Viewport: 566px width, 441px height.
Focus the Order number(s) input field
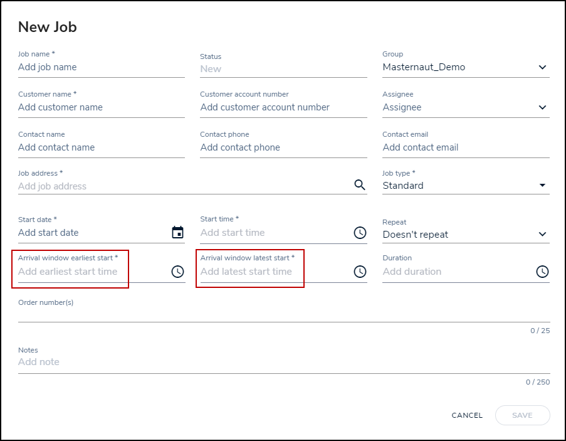point(284,314)
